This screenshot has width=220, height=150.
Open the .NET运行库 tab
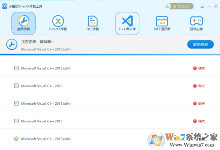click(162, 24)
